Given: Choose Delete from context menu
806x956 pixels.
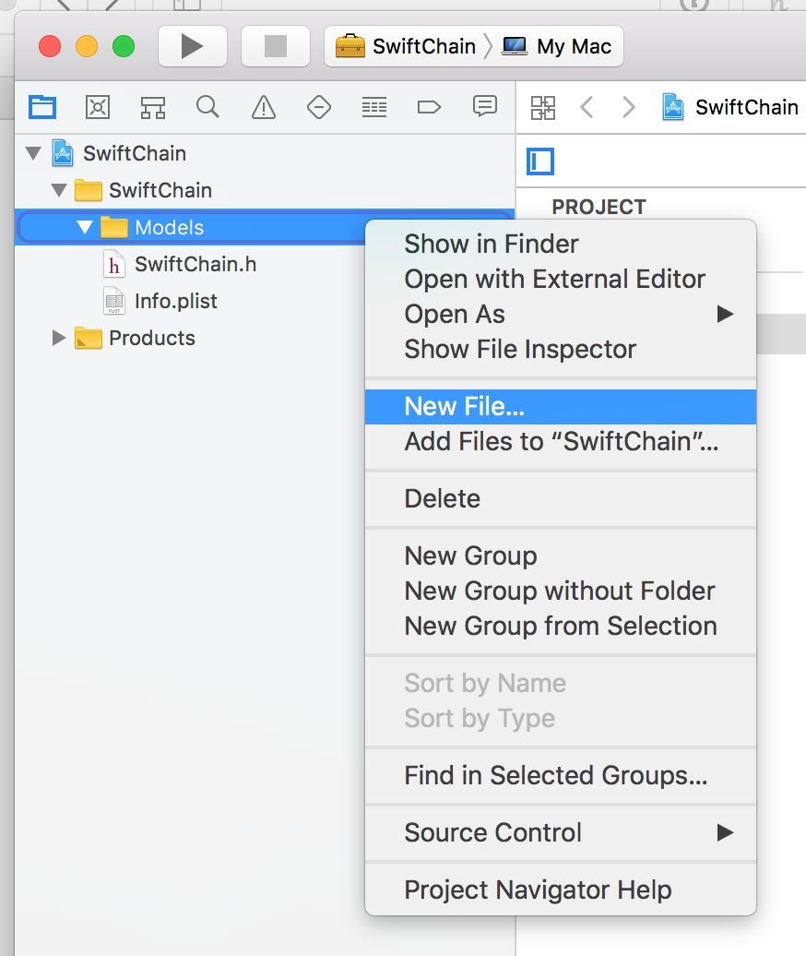Looking at the screenshot, I should click(x=561, y=498).
